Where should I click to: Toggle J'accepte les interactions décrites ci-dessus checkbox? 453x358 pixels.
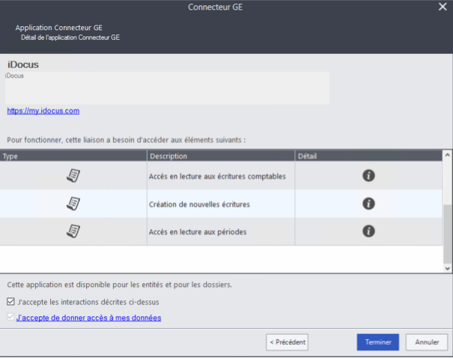pos(10,302)
